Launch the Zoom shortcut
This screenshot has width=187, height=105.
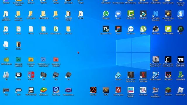(x=118, y=14)
